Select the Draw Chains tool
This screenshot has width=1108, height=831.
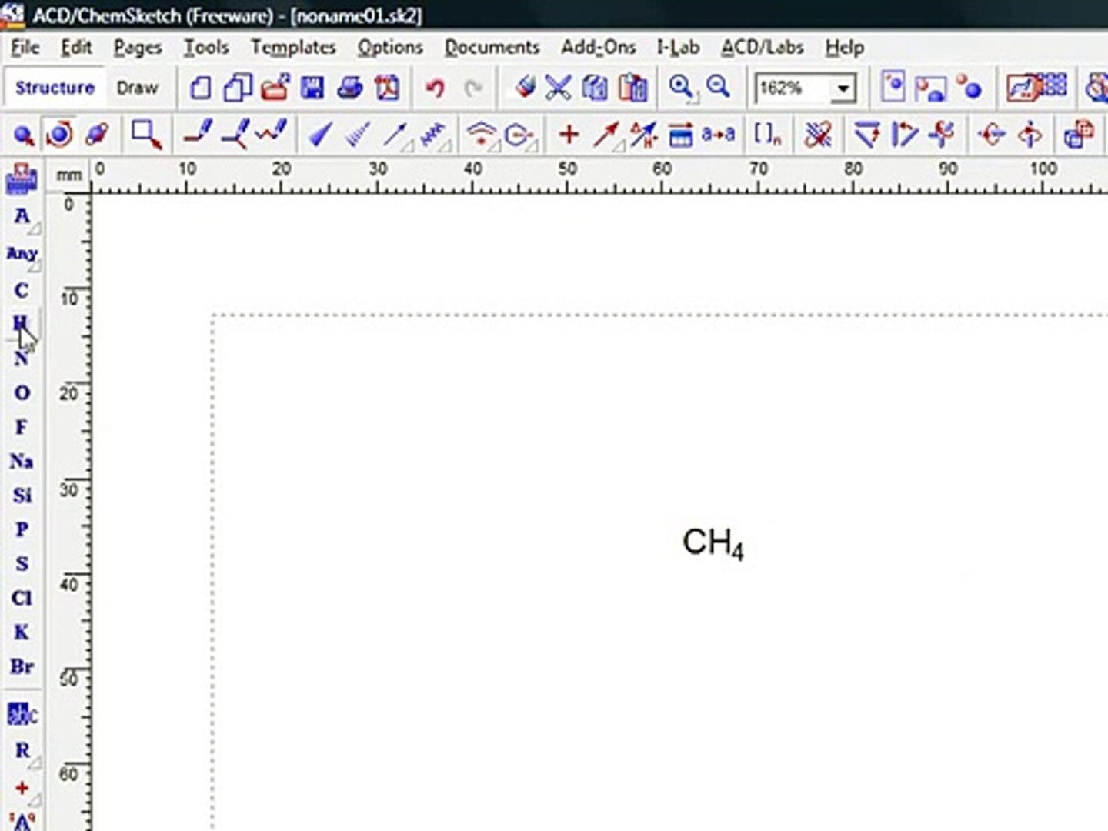[272, 134]
